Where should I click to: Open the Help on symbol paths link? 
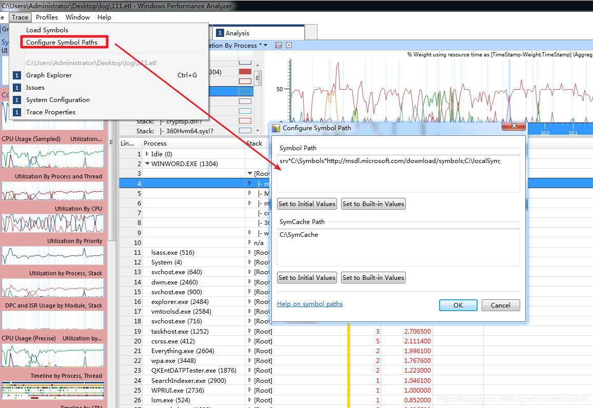pyautogui.click(x=310, y=304)
